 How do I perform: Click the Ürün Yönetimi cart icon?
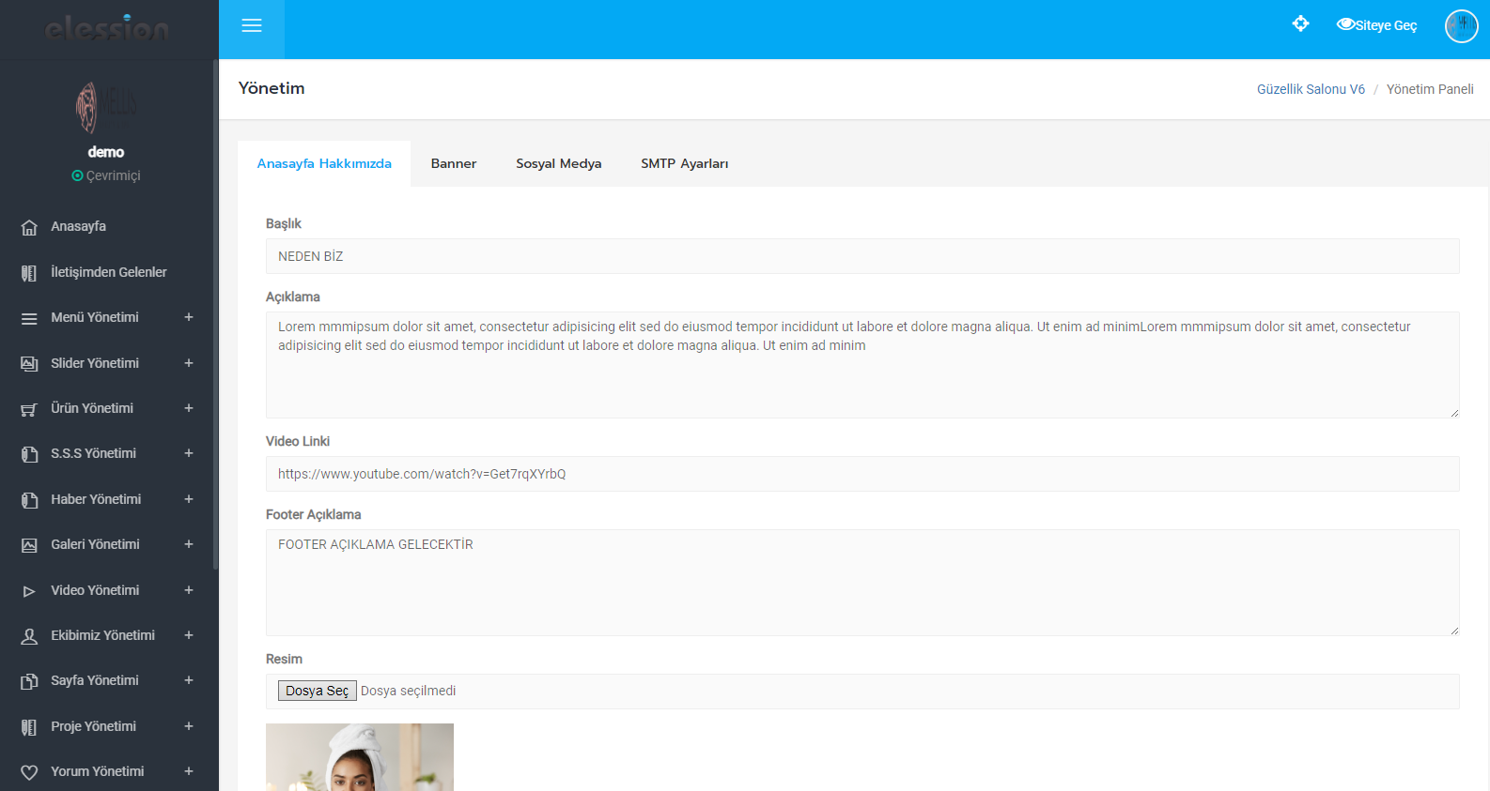tap(29, 409)
